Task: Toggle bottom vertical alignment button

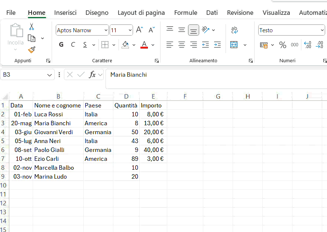Action: pyautogui.click(x=194, y=30)
